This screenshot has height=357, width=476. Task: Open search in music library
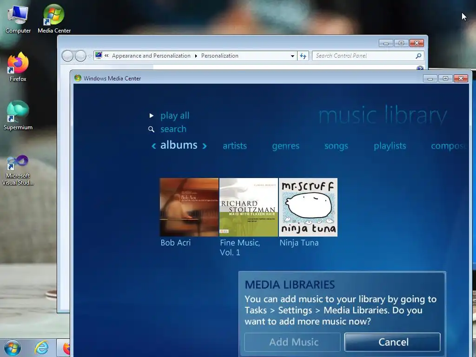(173, 129)
